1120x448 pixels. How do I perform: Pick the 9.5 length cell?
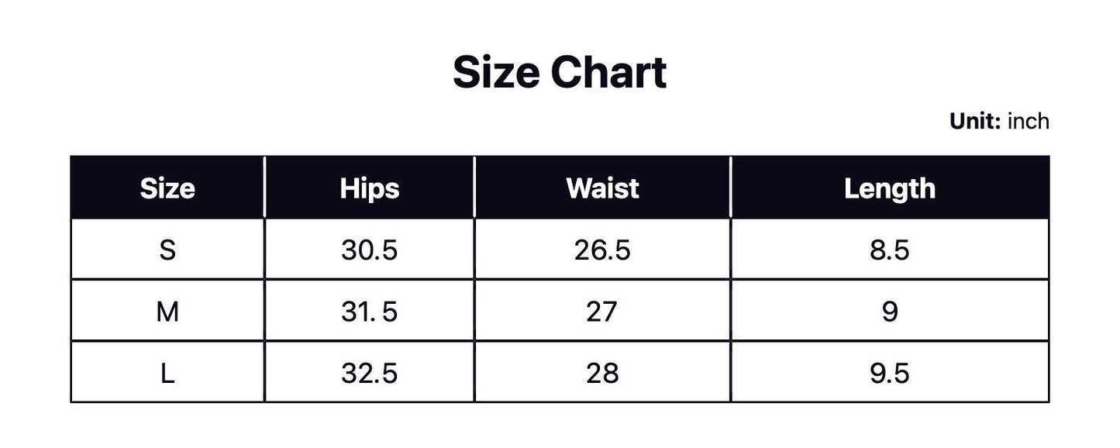click(x=889, y=374)
